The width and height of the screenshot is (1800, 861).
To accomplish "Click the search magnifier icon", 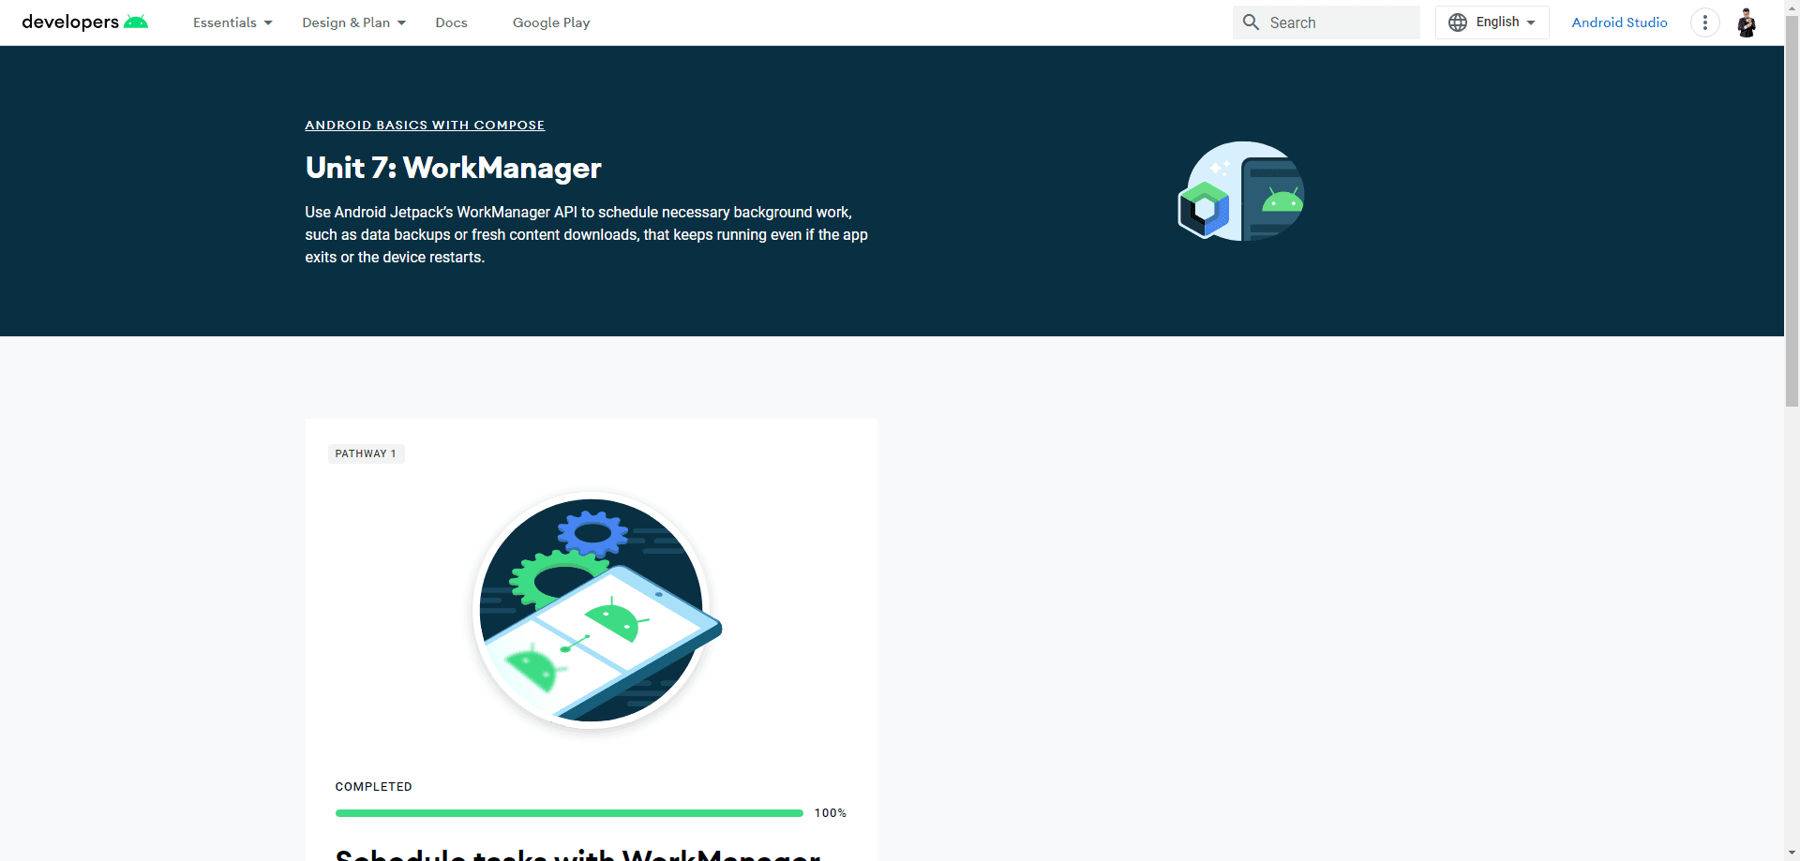I will tap(1251, 22).
